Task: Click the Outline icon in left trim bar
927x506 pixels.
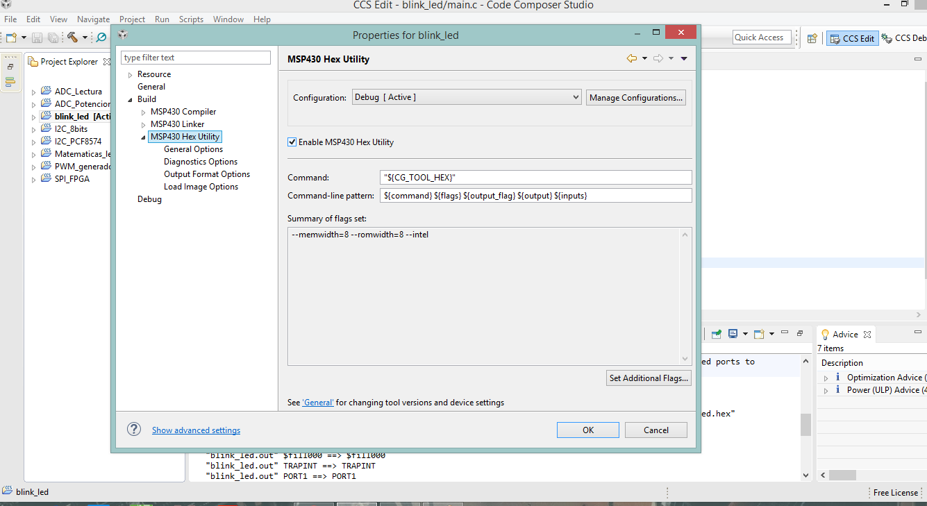Action: (x=10, y=82)
